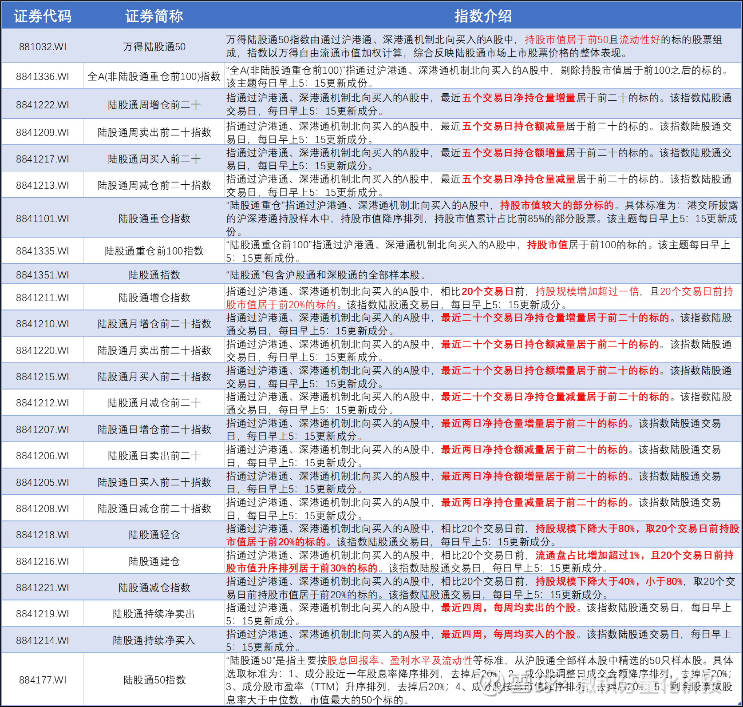The width and height of the screenshot is (743, 707).
Task: Click red text 最近四周，每周均卖出的个股
Action: pyautogui.click(x=508, y=608)
